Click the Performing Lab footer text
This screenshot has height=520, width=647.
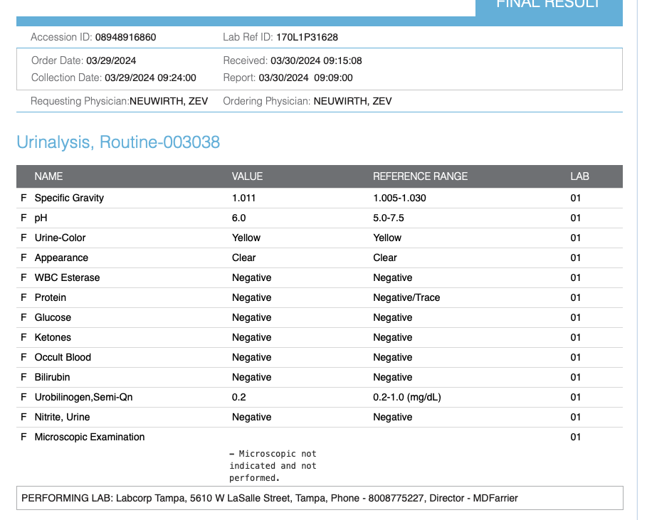270,498
